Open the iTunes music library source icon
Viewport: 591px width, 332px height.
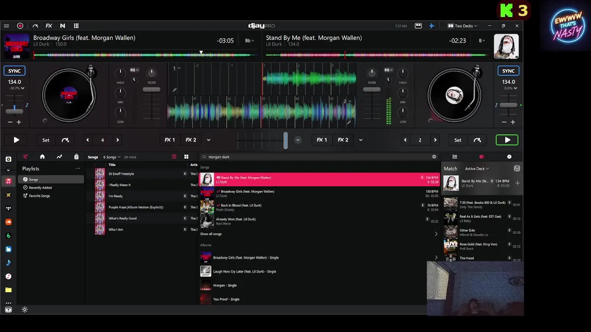pyautogui.click(x=8, y=276)
